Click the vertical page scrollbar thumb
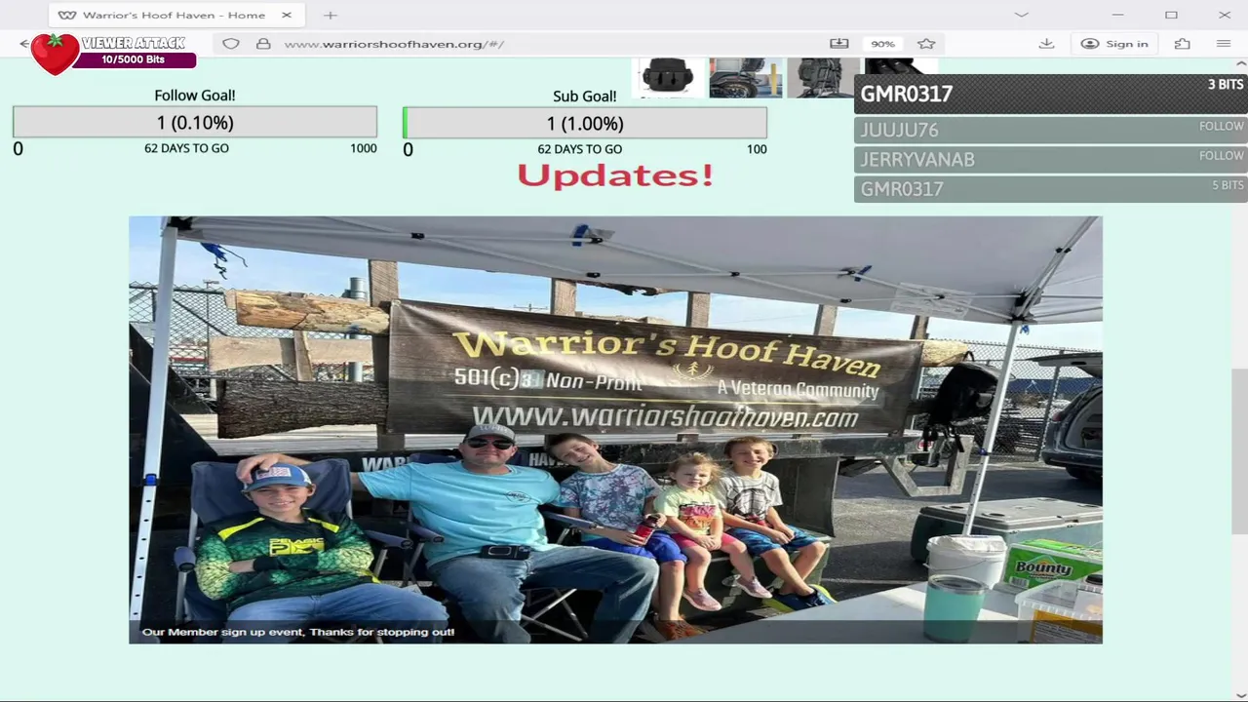The height and width of the screenshot is (702, 1248). [x=1239, y=451]
